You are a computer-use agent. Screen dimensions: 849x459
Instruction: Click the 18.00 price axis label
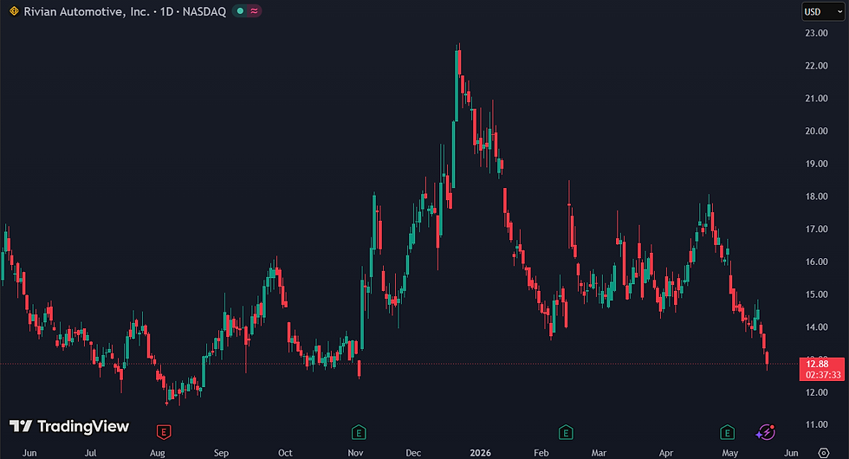pos(816,197)
